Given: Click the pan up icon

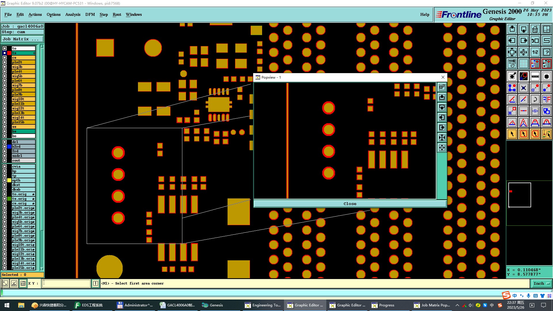Looking at the screenshot, I should [512, 29].
